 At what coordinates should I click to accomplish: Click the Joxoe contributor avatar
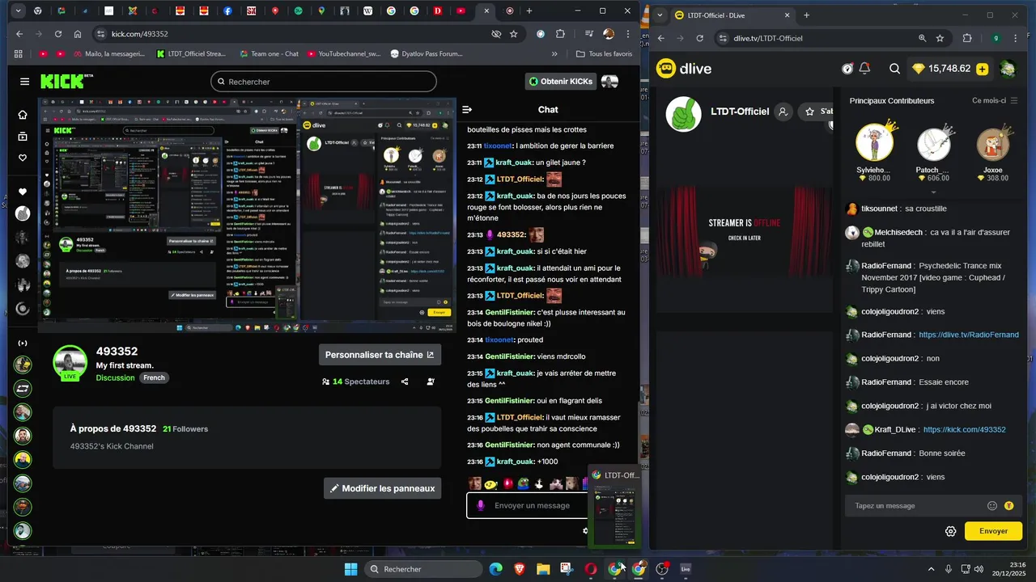point(992,144)
